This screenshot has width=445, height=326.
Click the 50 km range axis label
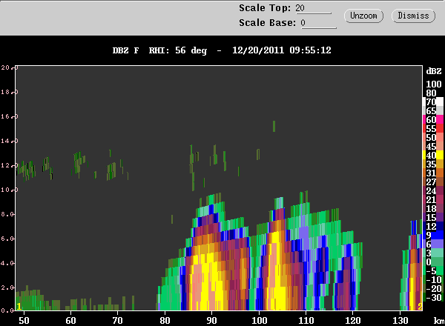[x=24, y=321]
